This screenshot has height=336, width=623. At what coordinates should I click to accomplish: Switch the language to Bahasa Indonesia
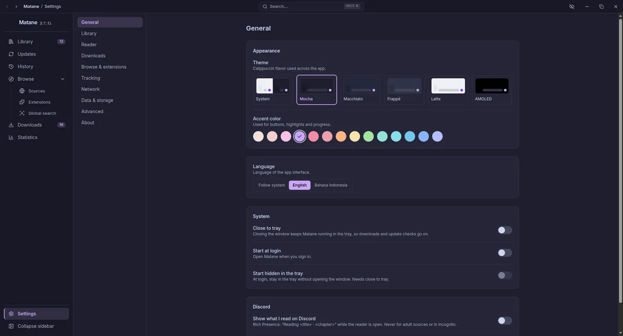331,185
